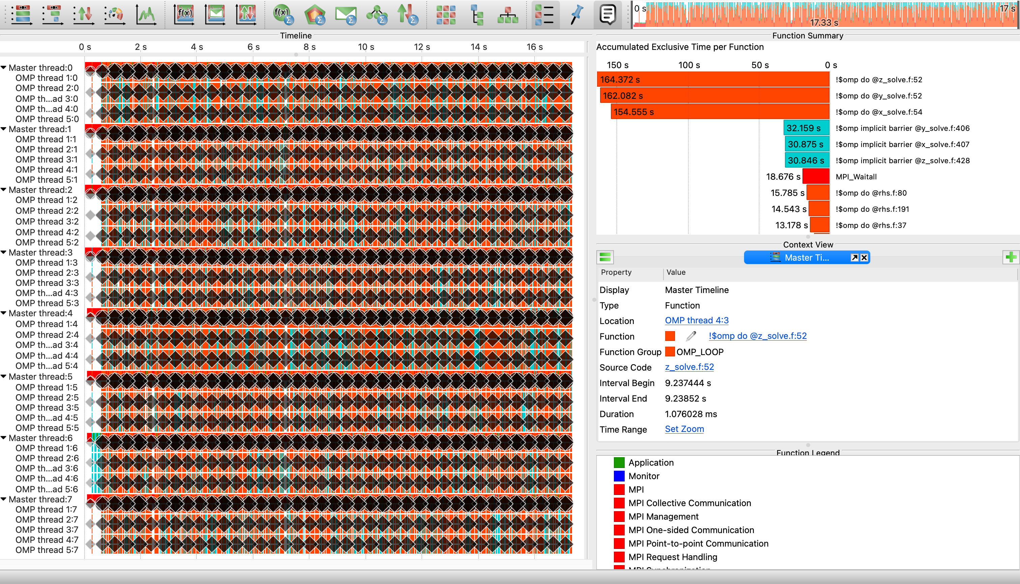Click the orange Function color swatch
The width and height of the screenshot is (1020, 584).
pos(670,336)
